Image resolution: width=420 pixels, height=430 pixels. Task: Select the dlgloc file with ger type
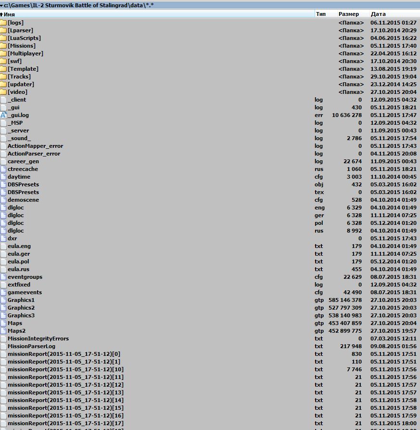click(x=15, y=215)
